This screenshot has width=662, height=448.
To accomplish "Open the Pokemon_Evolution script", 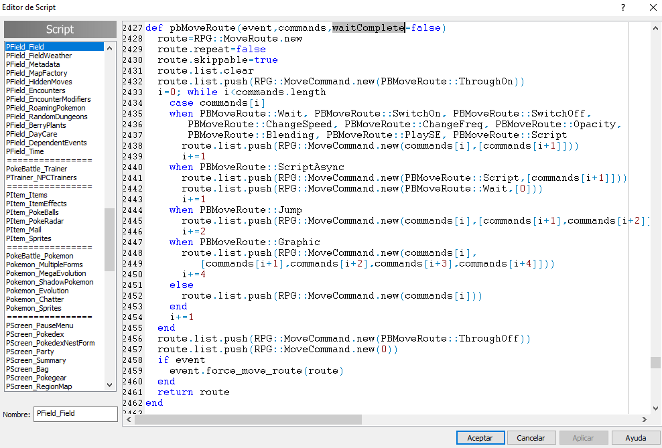I will (x=37, y=291).
